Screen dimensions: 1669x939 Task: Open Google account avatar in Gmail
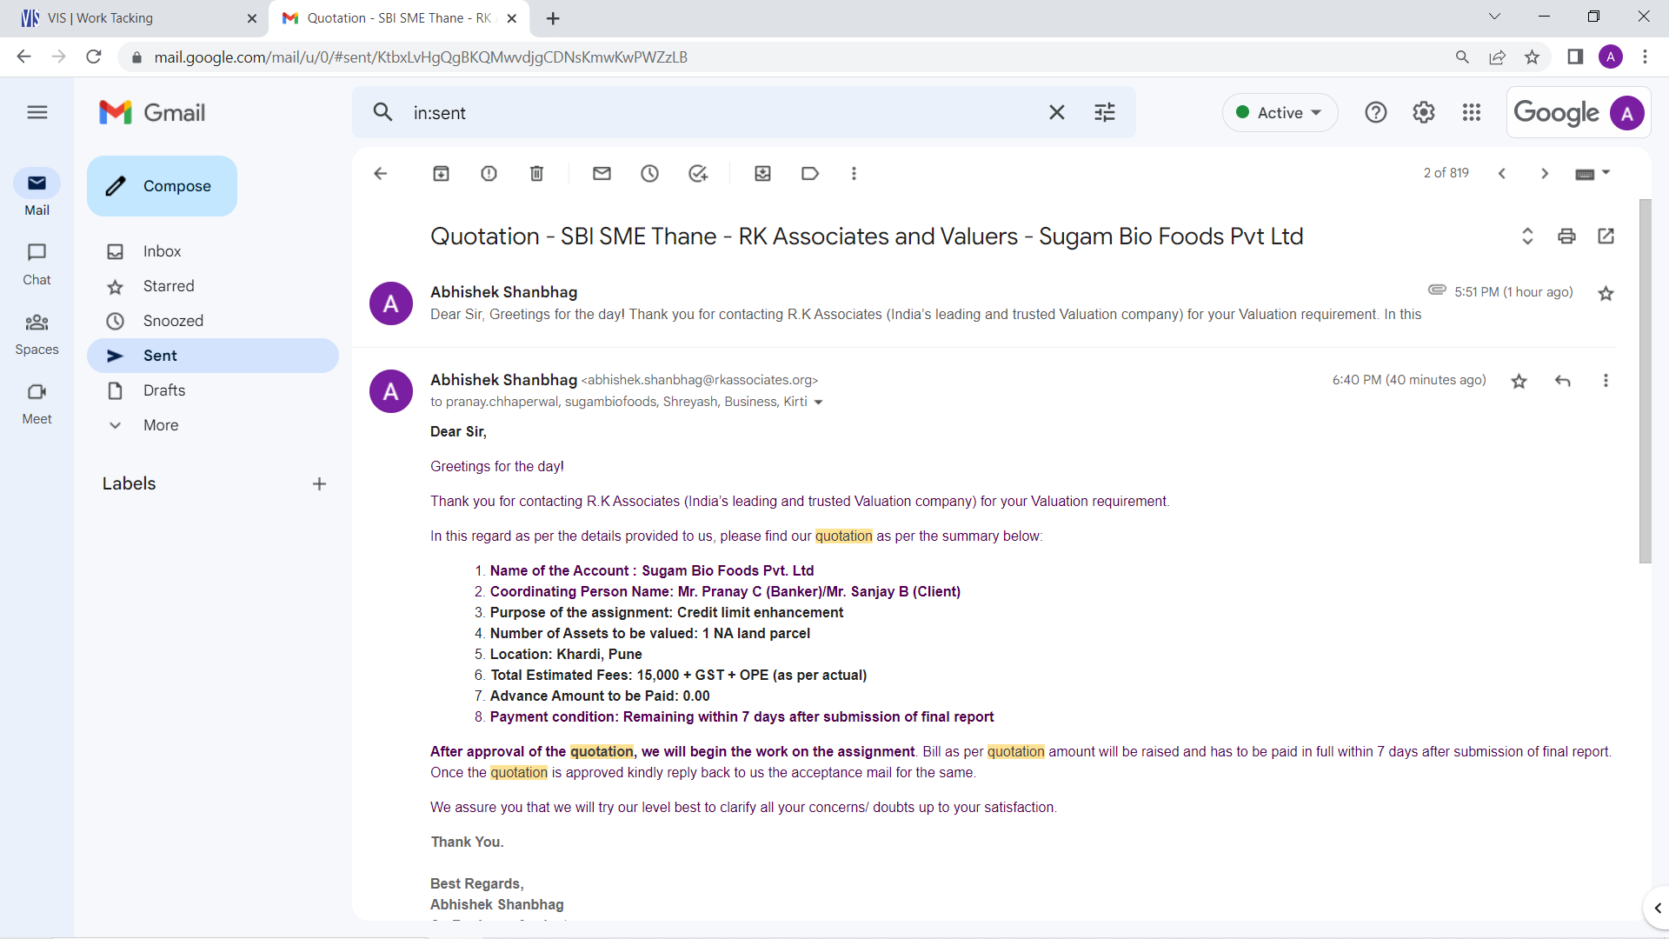(x=1626, y=113)
